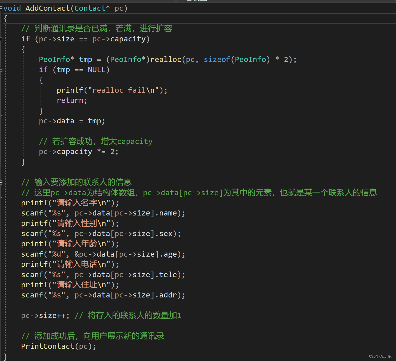Screen dimensions: 396x361
Task: Click the scanf line ending '.name);'
Action: [103, 213]
